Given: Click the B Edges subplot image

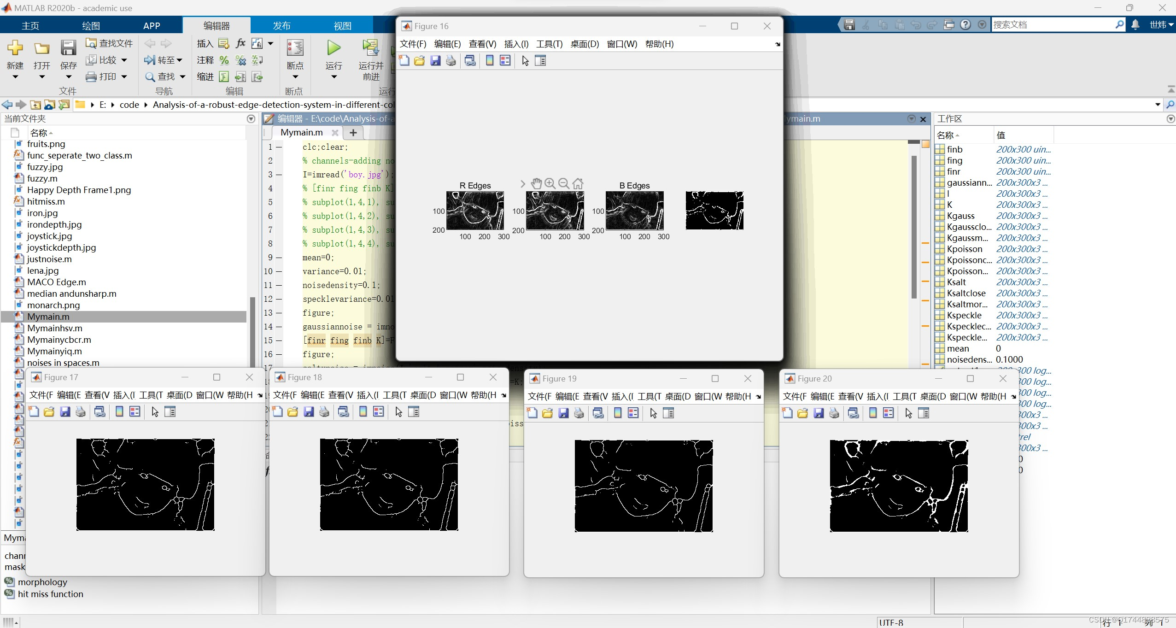Looking at the screenshot, I should pos(635,211).
